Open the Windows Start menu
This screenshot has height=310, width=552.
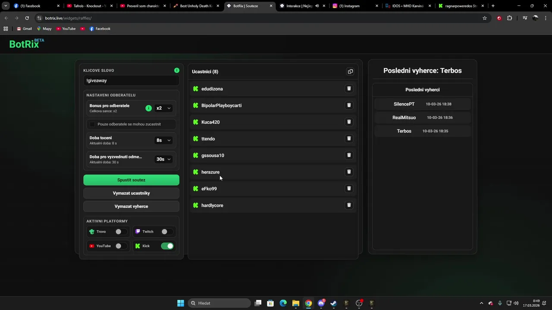181,303
